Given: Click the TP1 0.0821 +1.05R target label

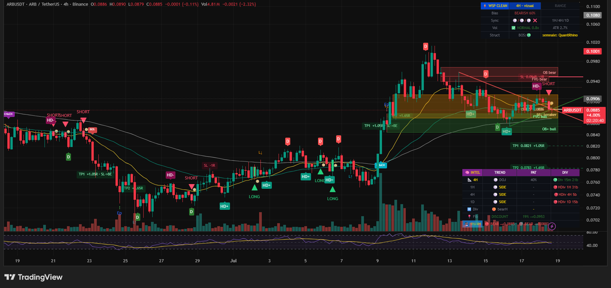Looking at the screenshot, I should (x=529, y=146).
